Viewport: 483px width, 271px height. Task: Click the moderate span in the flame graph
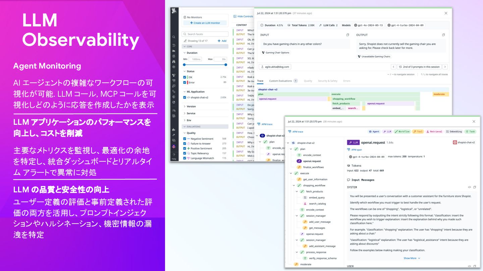coord(441,94)
